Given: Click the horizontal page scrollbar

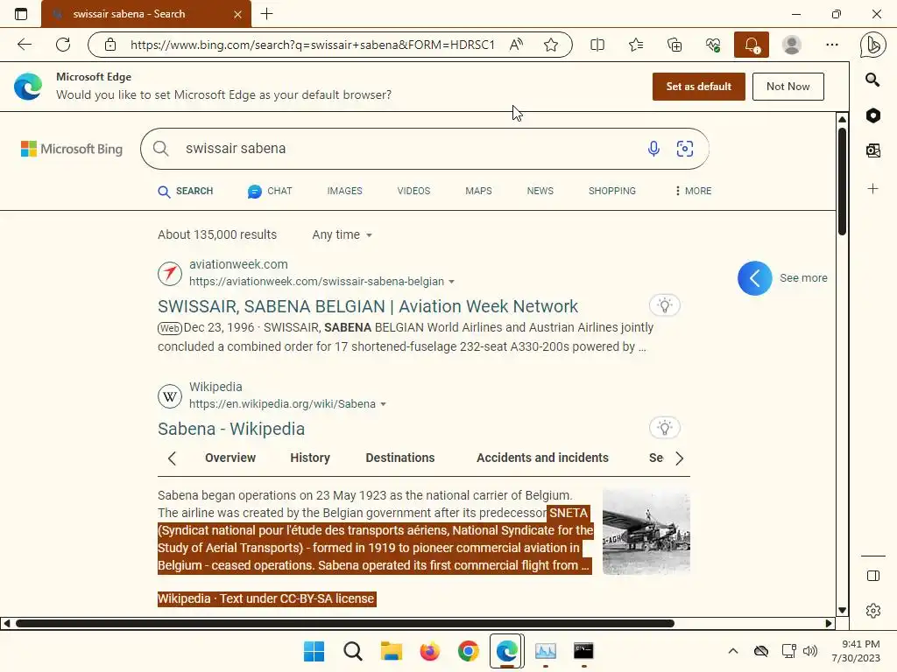Looking at the screenshot, I should [x=345, y=623].
